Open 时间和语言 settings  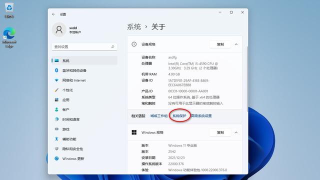pos(84,119)
